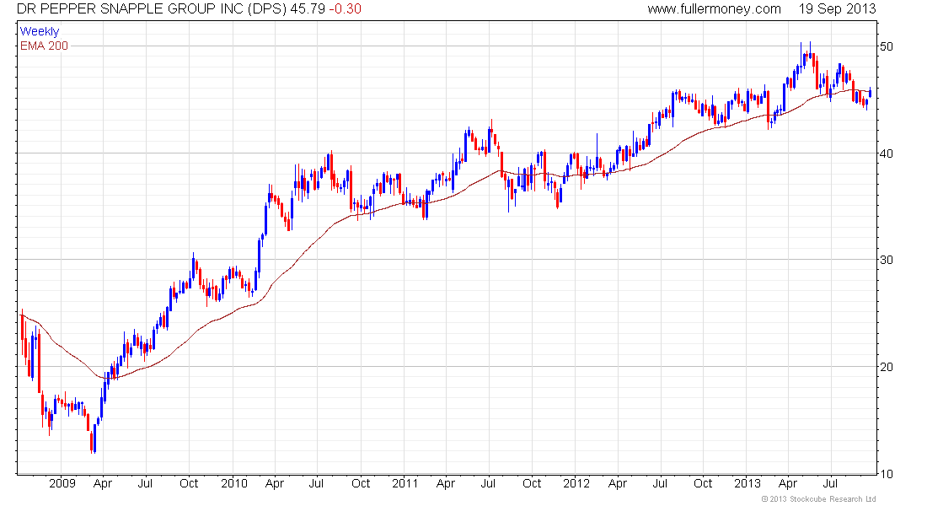This screenshot has width=927, height=506.
Task: Select the 2010 marker on time axis
Action: point(233,484)
